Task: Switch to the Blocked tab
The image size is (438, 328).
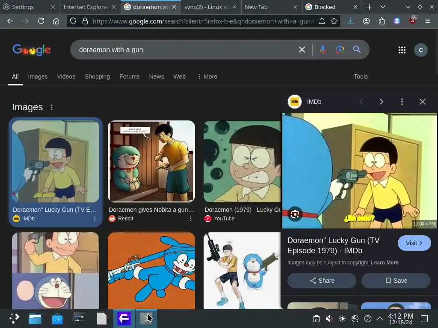Action: coord(332,7)
